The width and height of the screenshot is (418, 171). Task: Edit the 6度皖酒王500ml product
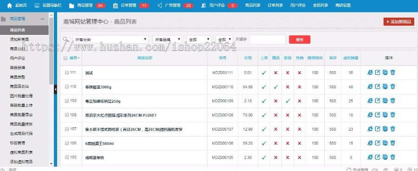[378, 143]
